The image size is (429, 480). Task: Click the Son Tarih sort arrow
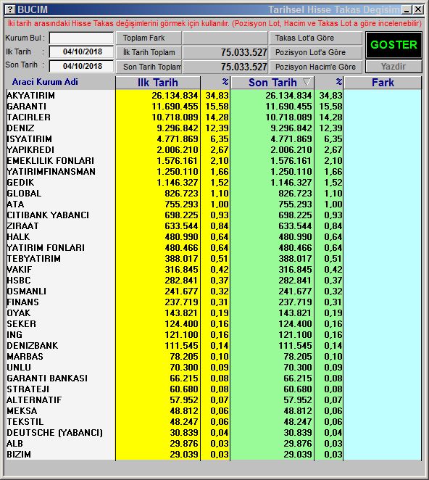click(x=307, y=83)
